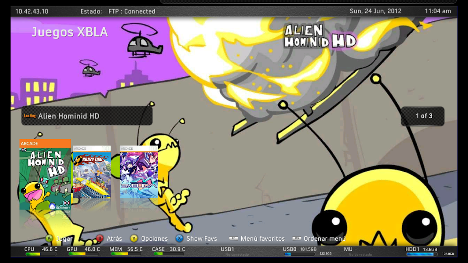Select the Exelica arcade game cover
The image size is (468, 263).
point(139,172)
